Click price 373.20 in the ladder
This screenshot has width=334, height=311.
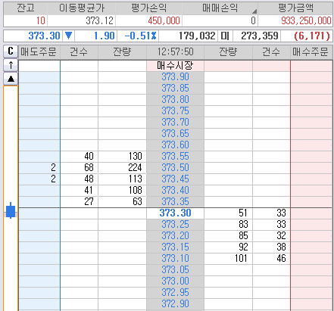click(x=175, y=236)
